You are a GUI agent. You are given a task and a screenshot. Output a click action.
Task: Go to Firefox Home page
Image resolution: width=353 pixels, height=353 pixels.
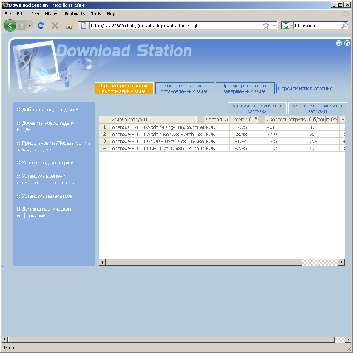69,25
